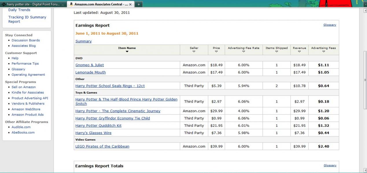
Task: Open the Help link in Customer Support
Action: point(15,58)
